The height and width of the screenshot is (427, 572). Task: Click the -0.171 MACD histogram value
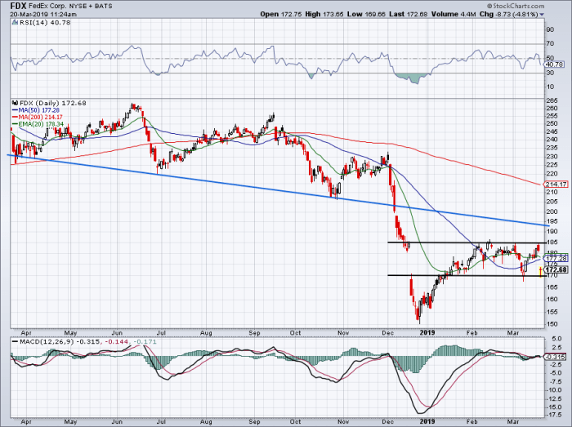[145, 342]
